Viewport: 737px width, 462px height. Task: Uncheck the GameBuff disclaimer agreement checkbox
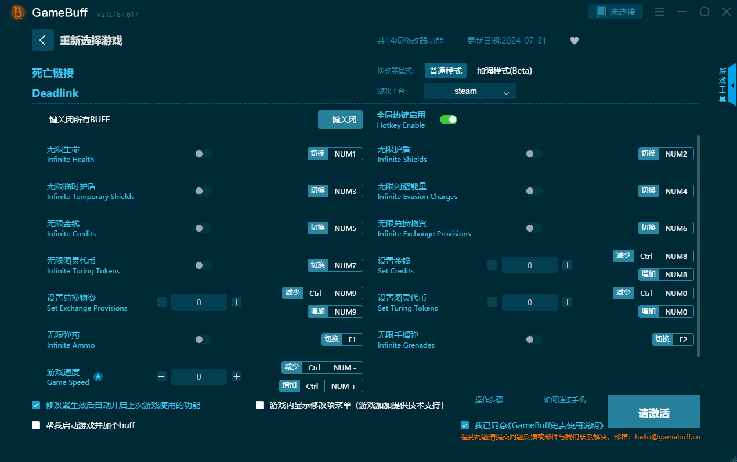pos(464,425)
